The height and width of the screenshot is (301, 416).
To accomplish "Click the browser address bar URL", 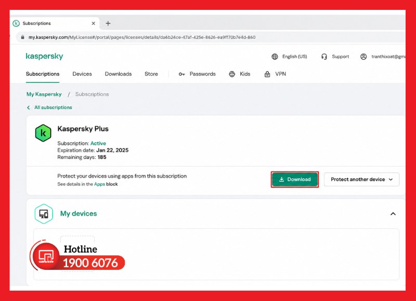I will pos(142,37).
